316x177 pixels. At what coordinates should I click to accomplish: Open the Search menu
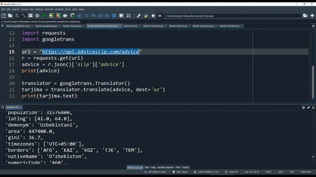point(16,9)
